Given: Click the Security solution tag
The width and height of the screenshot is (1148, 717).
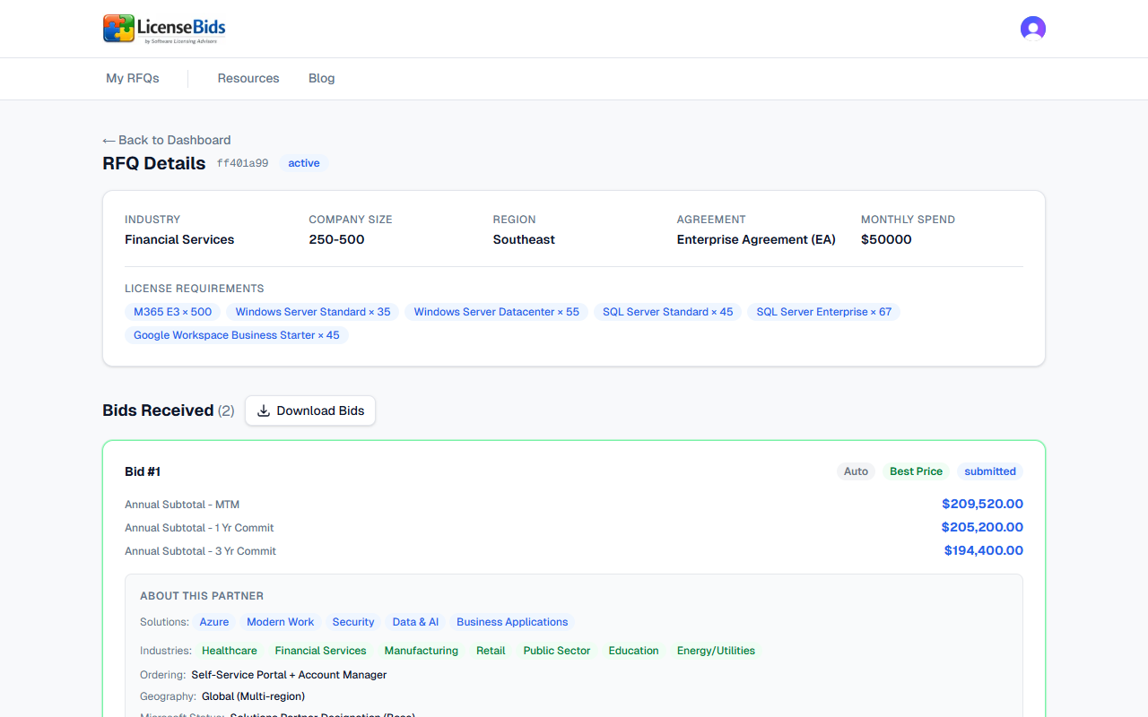Looking at the screenshot, I should click(x=353, y=622).
